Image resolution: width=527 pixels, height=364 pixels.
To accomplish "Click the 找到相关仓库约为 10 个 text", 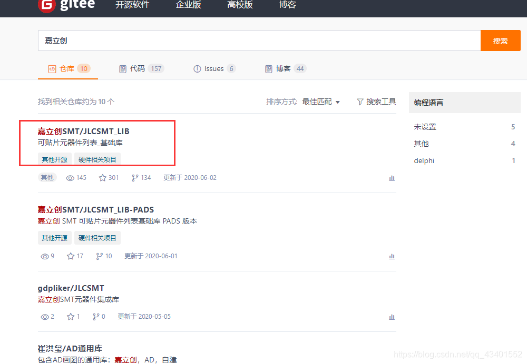I will click(x=76, y=102).
